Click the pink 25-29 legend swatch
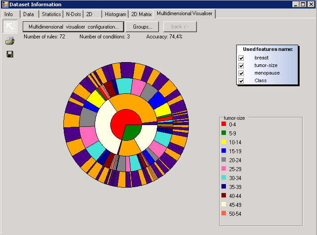317x235 pixels. pos(224,168)
